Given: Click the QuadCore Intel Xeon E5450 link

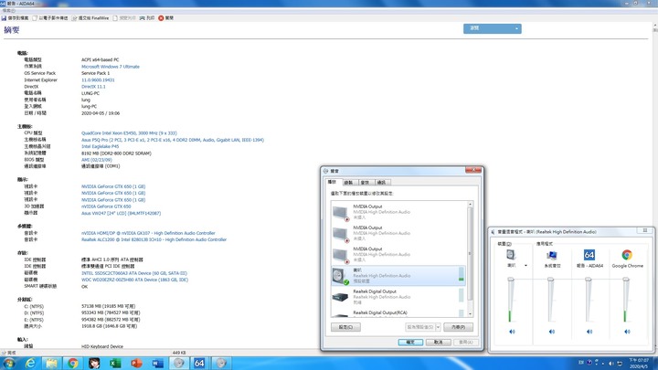Looking at the screenshot, I should tap(129, 133).
